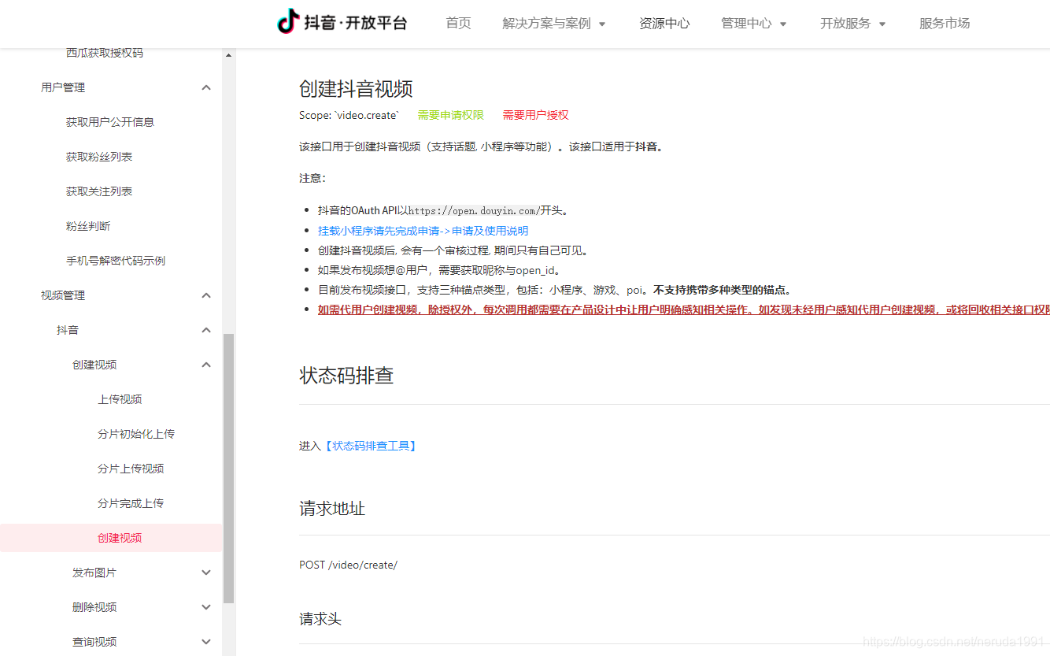Expand the 发布图片 group chevron
The height and width of the screenshot is (656, 1050).
(x=206, y=573)
